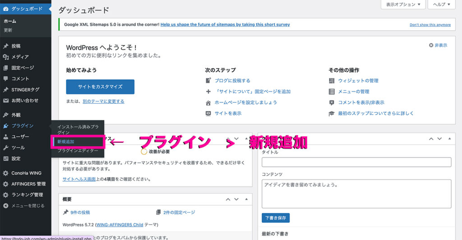462x240 pixels.
Task: Click the comment-off icon beside コメントを表示/非表示
Action: pyautogui.click(x=332, y=103)
